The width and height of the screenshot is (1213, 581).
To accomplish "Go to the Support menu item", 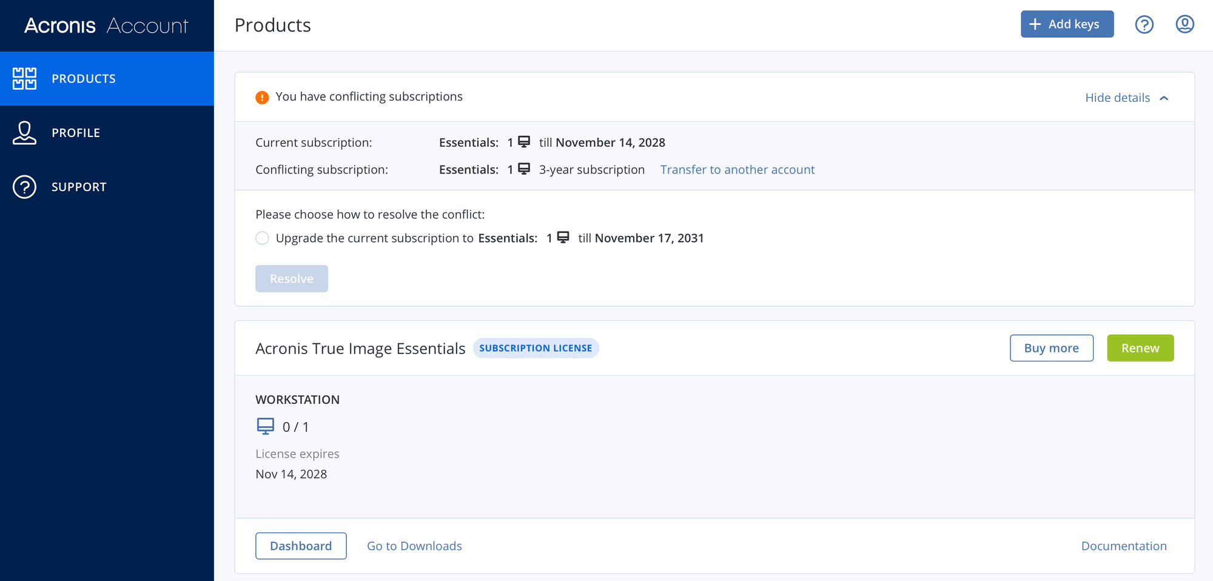I will tap(79, 187).
